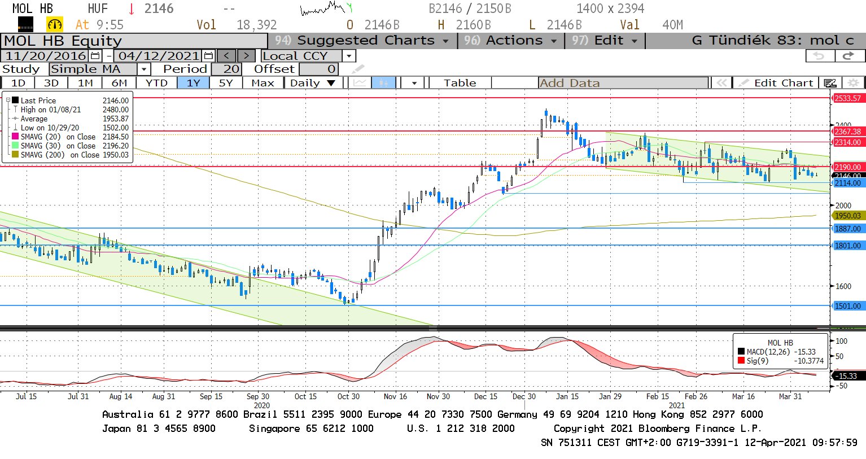Open the chart settings gear icon
This screenshot has height=459, width=866.
tap(853, 83)
